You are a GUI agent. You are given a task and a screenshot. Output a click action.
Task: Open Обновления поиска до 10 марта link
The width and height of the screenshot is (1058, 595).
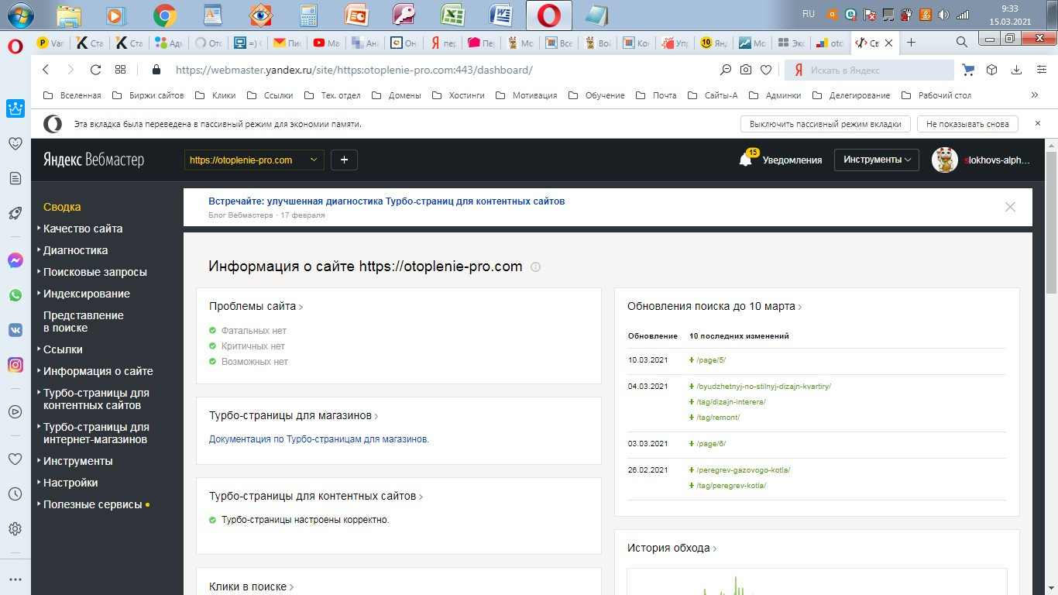point(714,306)
